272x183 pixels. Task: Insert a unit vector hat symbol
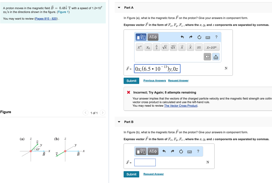(x=190, y=47)
